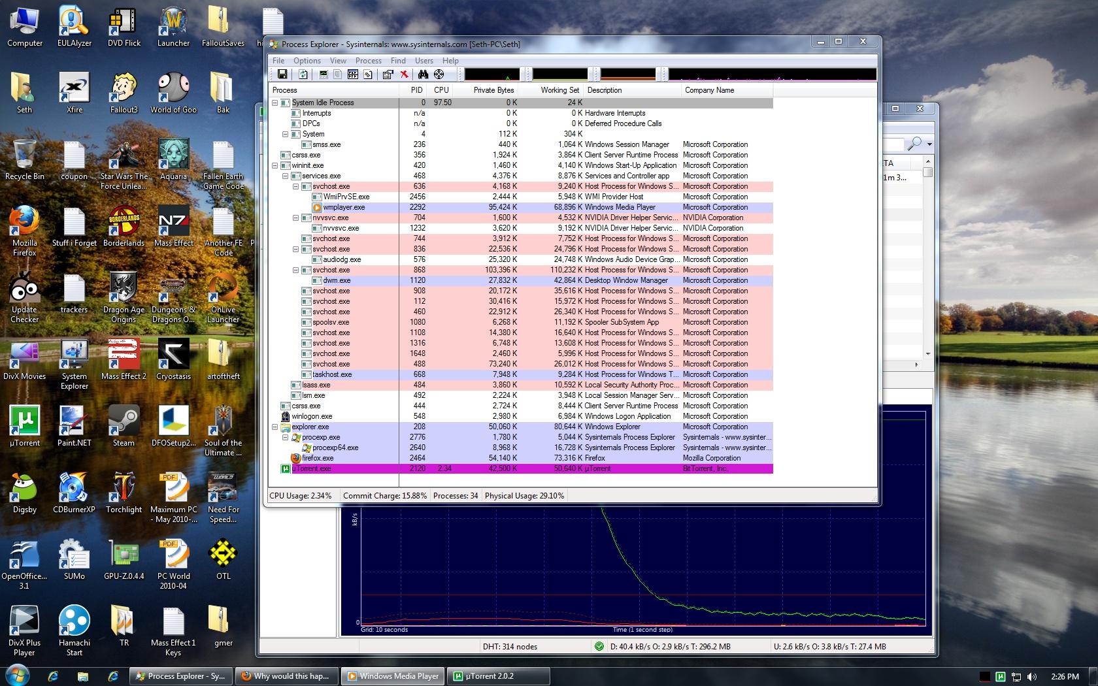The height and width of the screenshot is (686, 1098).
Task: Select the Paint.NET desktop icon
Action: click(74, 426)
